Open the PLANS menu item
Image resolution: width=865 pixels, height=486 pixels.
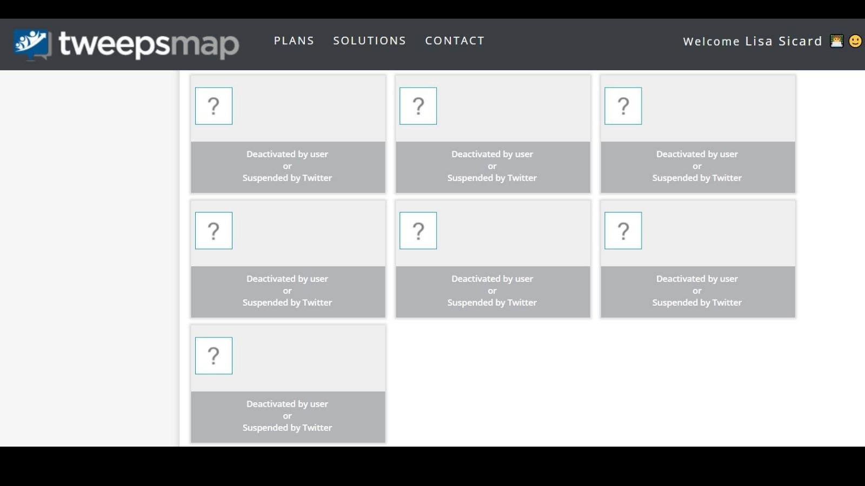click(x=294, y=41)
